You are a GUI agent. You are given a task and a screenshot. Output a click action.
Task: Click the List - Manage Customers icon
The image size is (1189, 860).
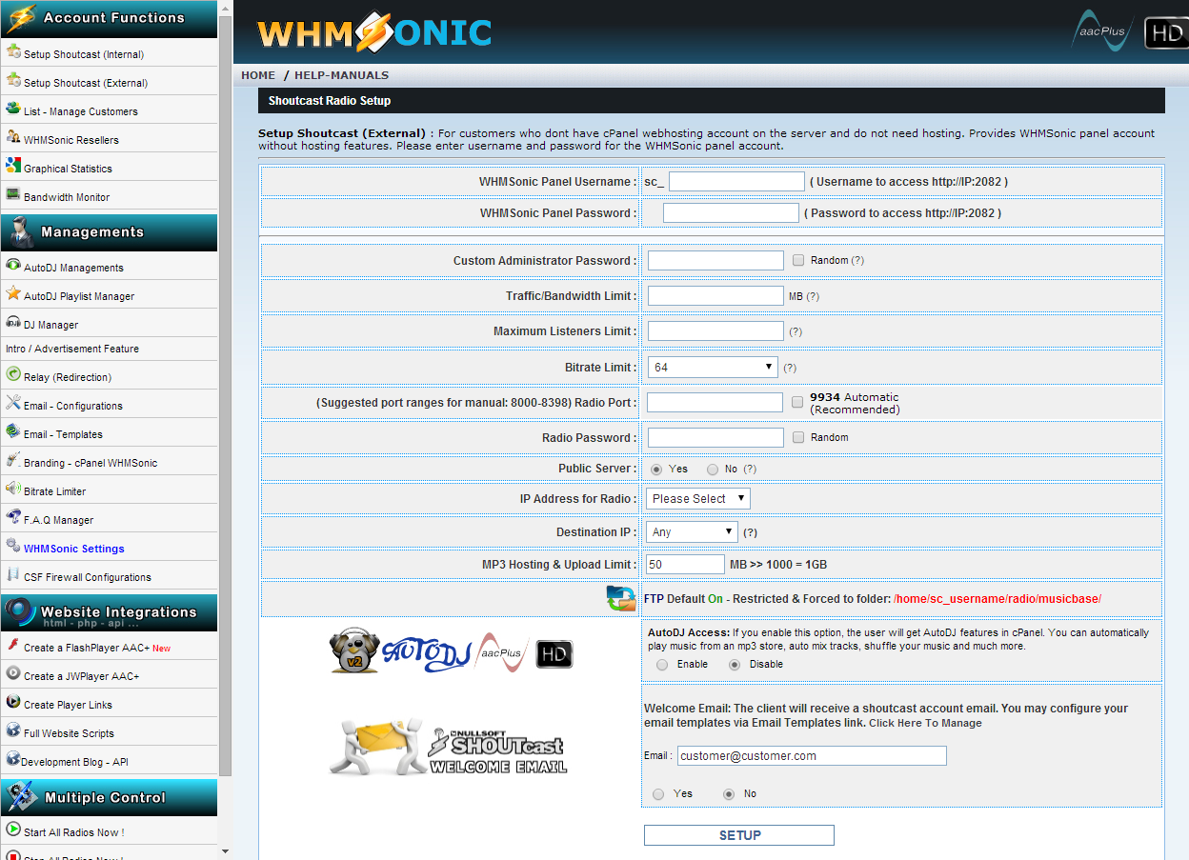13,109
